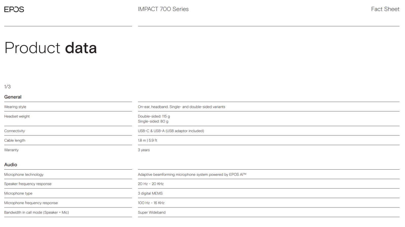Click the '100 Hz – 16 KHz' value
This screenshot has width=405, height=227.
(x=151, y=203)
